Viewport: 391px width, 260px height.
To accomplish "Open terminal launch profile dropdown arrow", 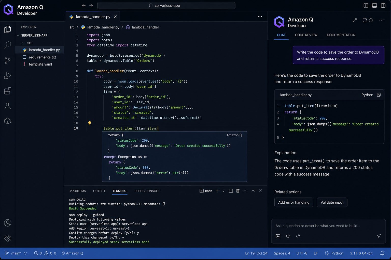I will pos(223,191).
